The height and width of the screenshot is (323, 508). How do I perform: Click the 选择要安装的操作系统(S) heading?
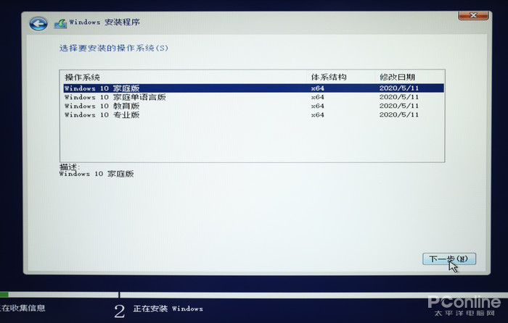pos(114,49)
